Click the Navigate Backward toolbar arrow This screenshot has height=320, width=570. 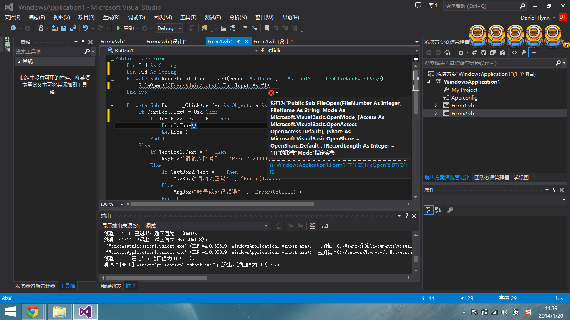(13, 28)
